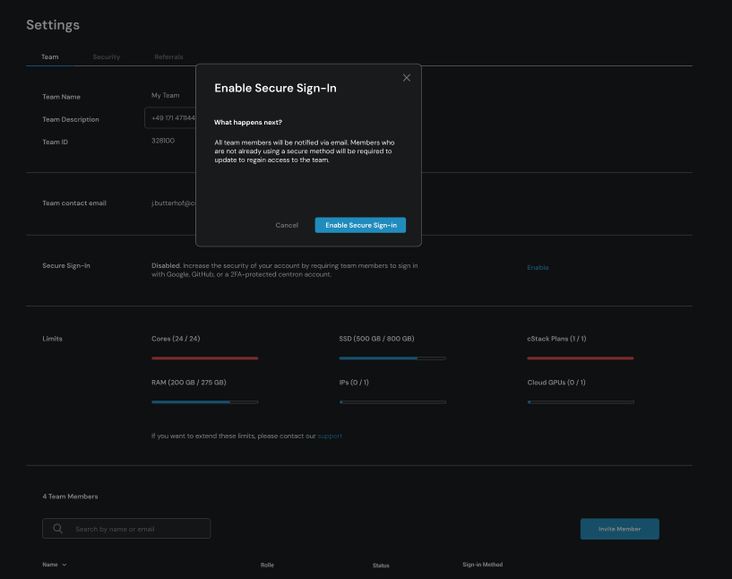Click the Sign-in Method column header
732x579 pixels.
(482, 566)
